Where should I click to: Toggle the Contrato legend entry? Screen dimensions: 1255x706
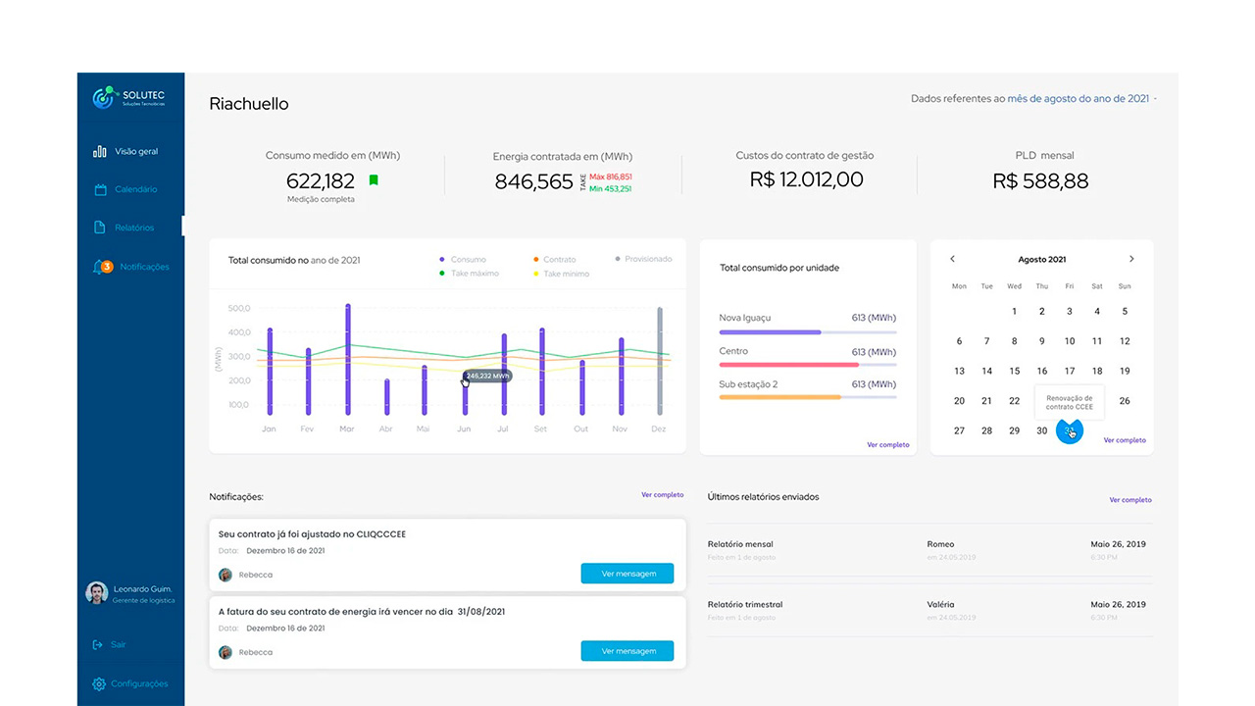pos(555,259)
